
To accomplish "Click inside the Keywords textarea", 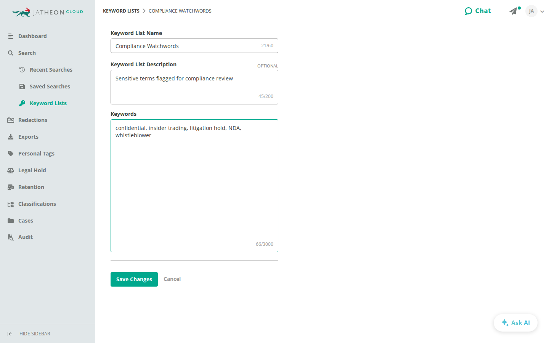I will point(194,186).
